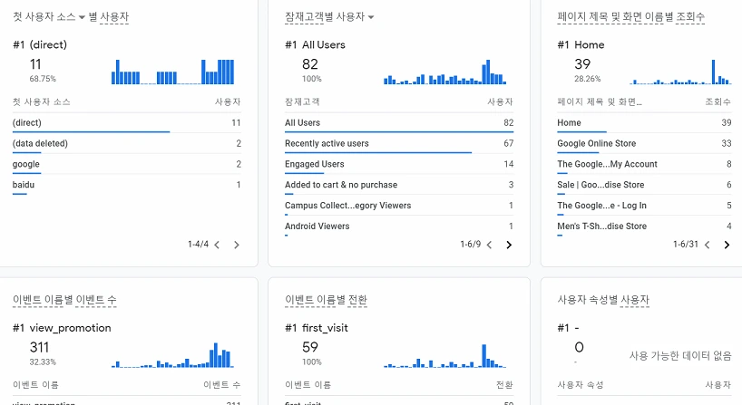Click the Android Viewers row
The image size is (742, 405).
(399, 227)
